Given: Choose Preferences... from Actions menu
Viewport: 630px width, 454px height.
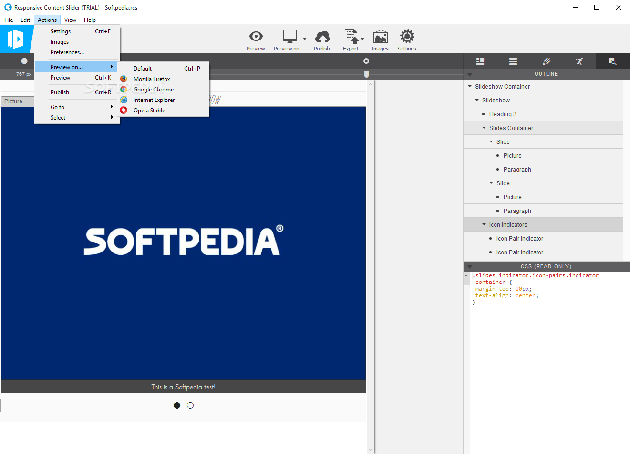Looking at the screenshot, I should coord(77,52).
